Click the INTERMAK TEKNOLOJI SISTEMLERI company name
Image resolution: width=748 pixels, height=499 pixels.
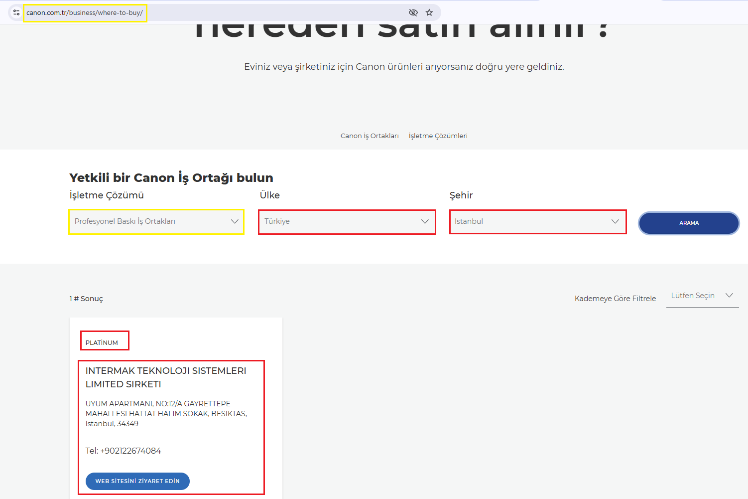(166, 377)
